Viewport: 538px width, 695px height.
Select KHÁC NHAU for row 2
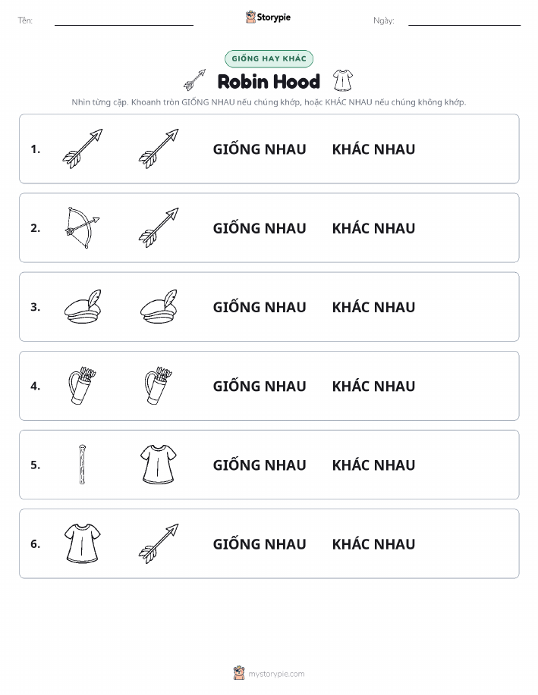coord(373,228)
